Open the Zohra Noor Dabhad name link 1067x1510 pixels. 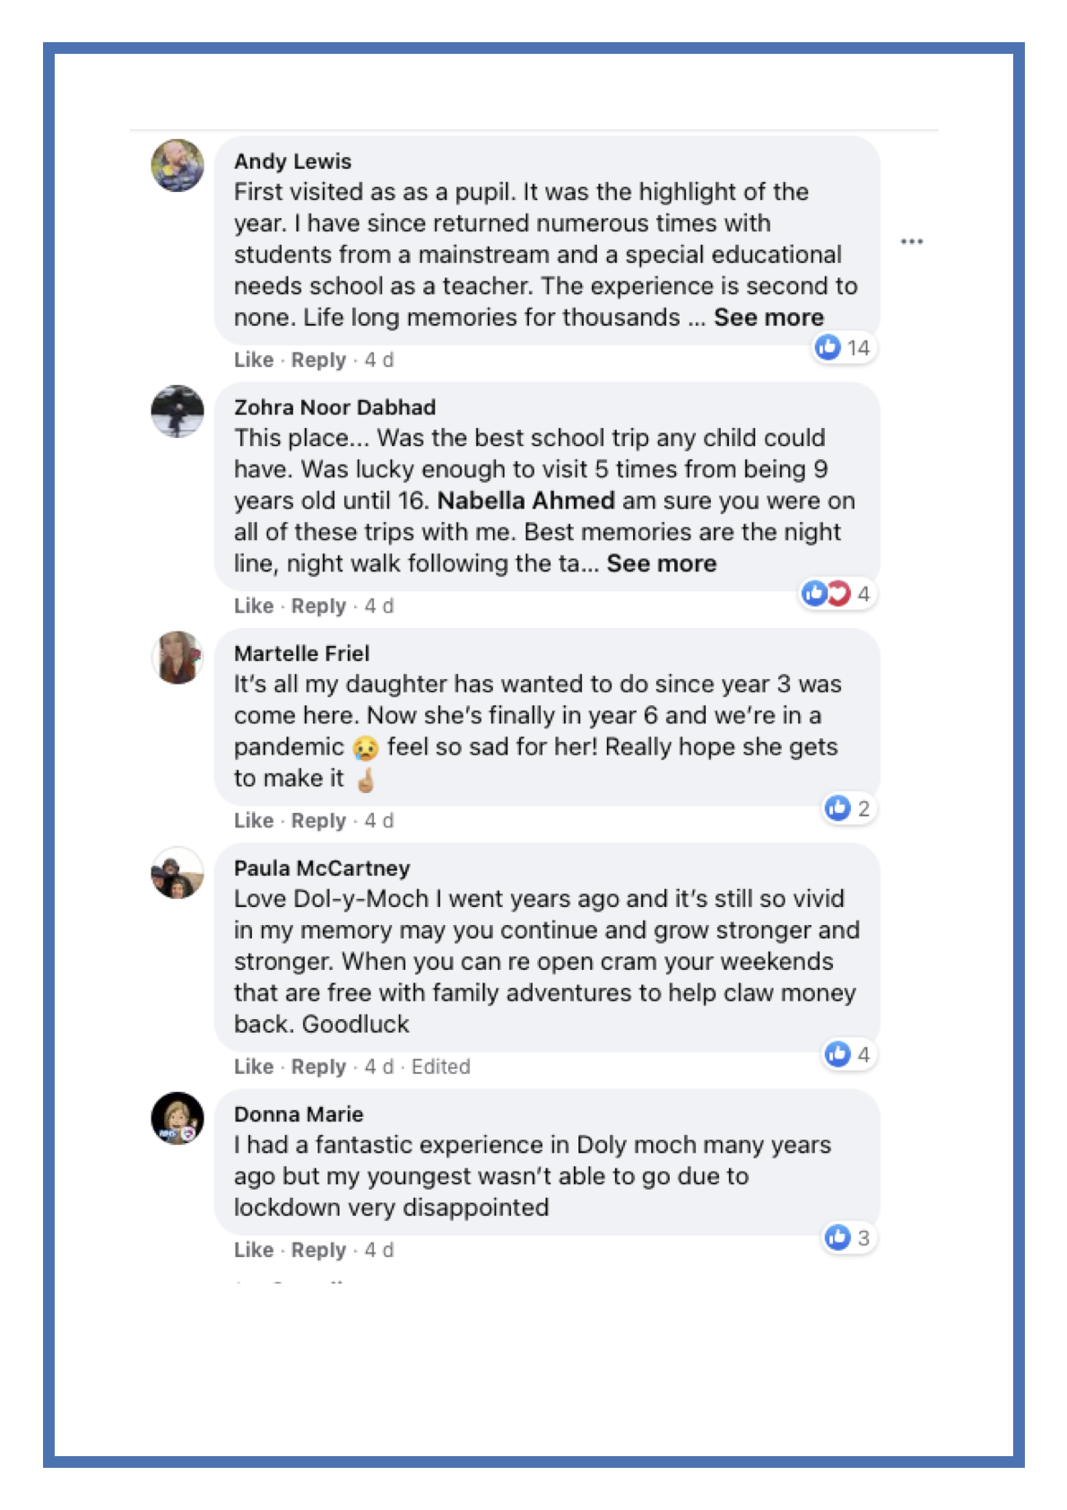coord(334,407)
